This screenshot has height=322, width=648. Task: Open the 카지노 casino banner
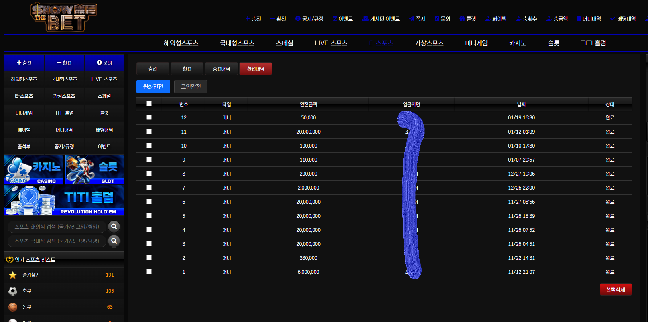(34, 170)
